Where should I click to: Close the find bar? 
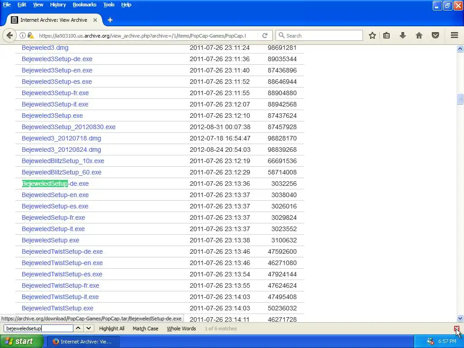coord(457,329)
